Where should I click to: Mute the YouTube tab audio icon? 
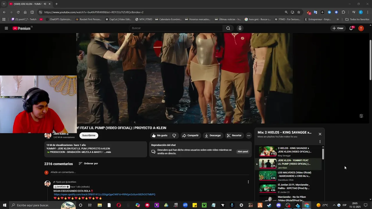[x=45, y=4]
